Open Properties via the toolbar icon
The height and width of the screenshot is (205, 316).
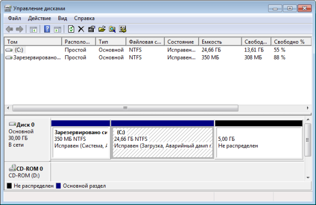click(x=92, y=29)
